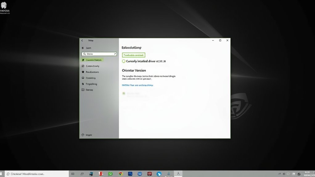315x177 pixels.
Task: Open the highlighted green sidebar item
Action: click(92, 60)
